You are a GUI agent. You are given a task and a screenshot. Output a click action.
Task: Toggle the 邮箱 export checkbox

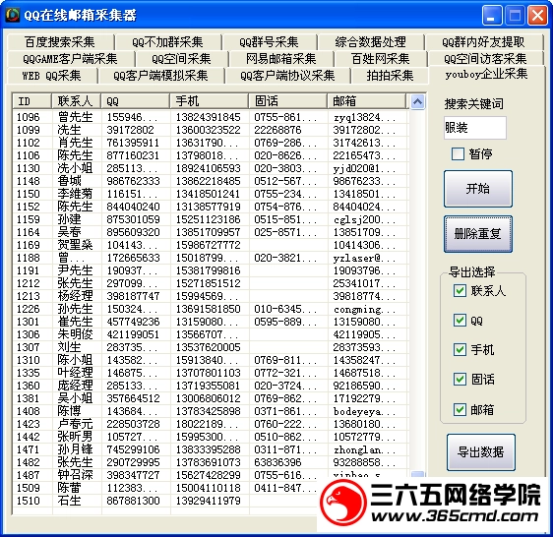click(x=460, y=409)
